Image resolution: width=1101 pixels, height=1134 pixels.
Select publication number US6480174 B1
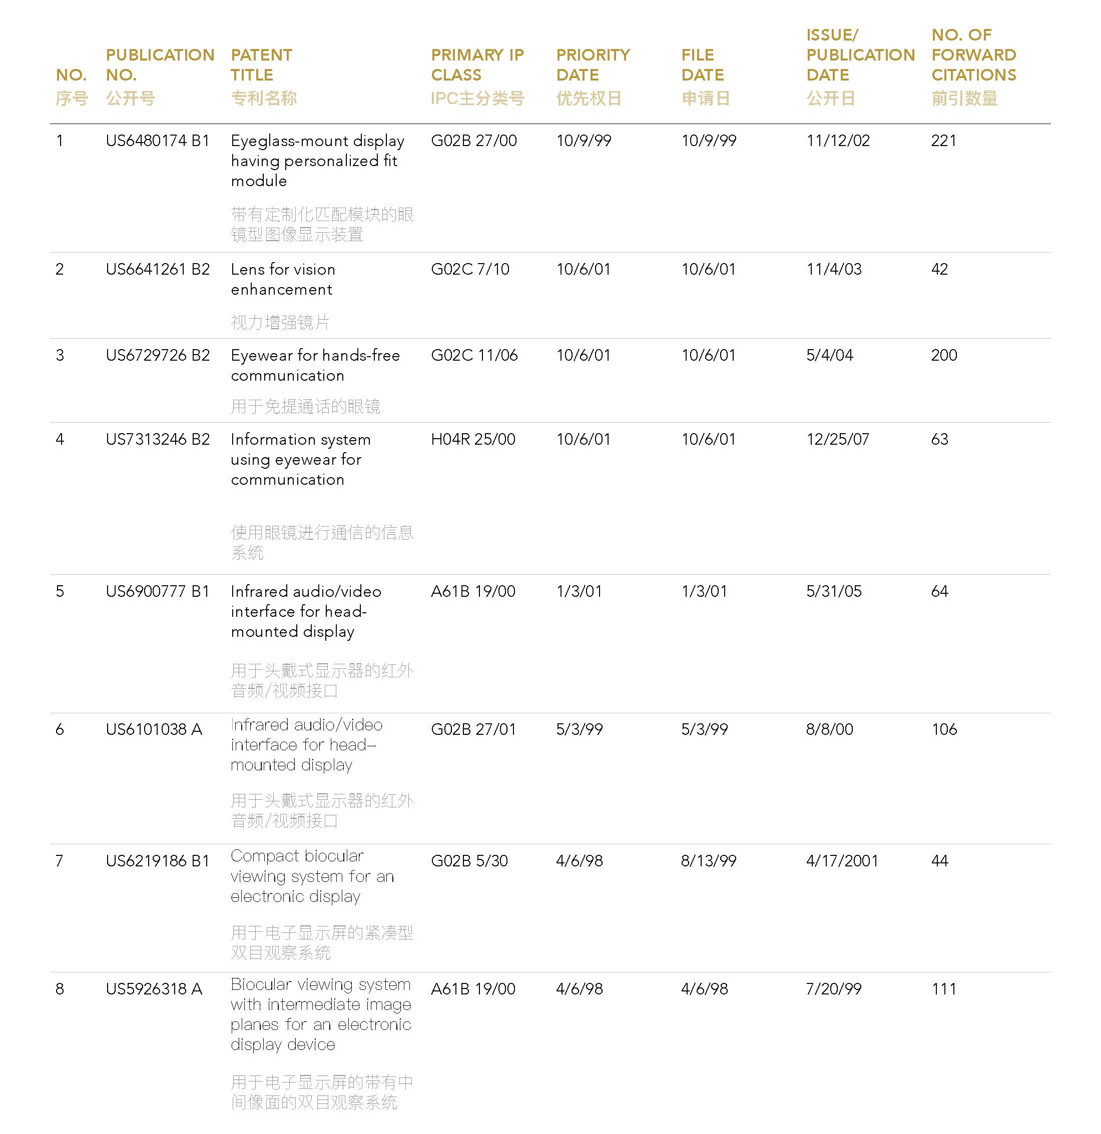[x=158, y=141]
